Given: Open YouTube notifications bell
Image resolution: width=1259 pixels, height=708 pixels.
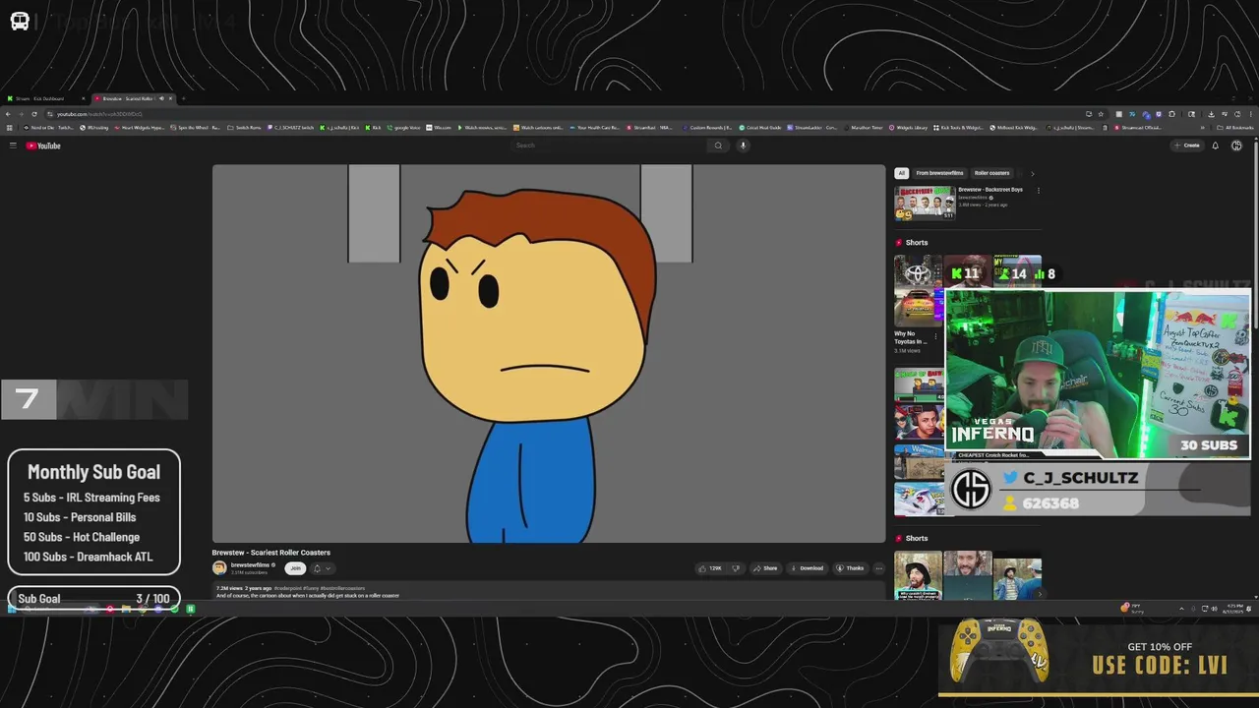Looking at the screenshot, I should pyautogui.click(x=1216, y=146).
